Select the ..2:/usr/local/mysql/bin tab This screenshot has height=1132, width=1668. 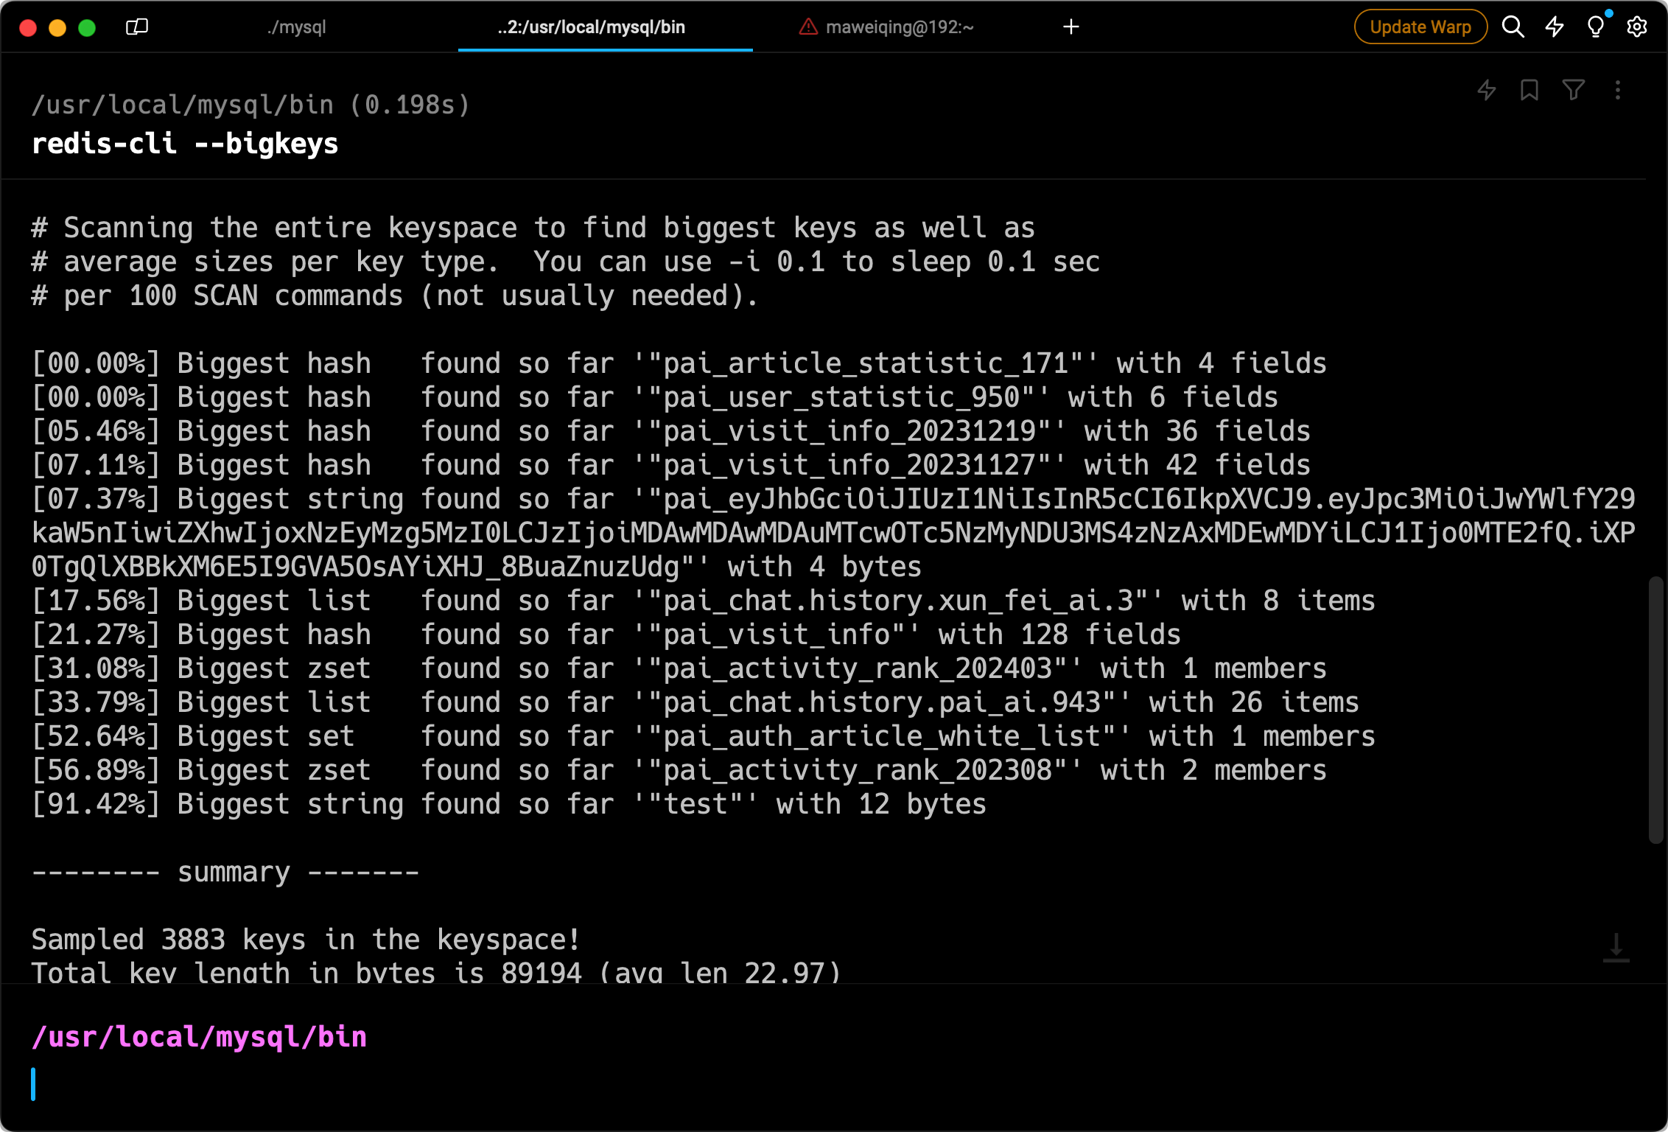591,27
